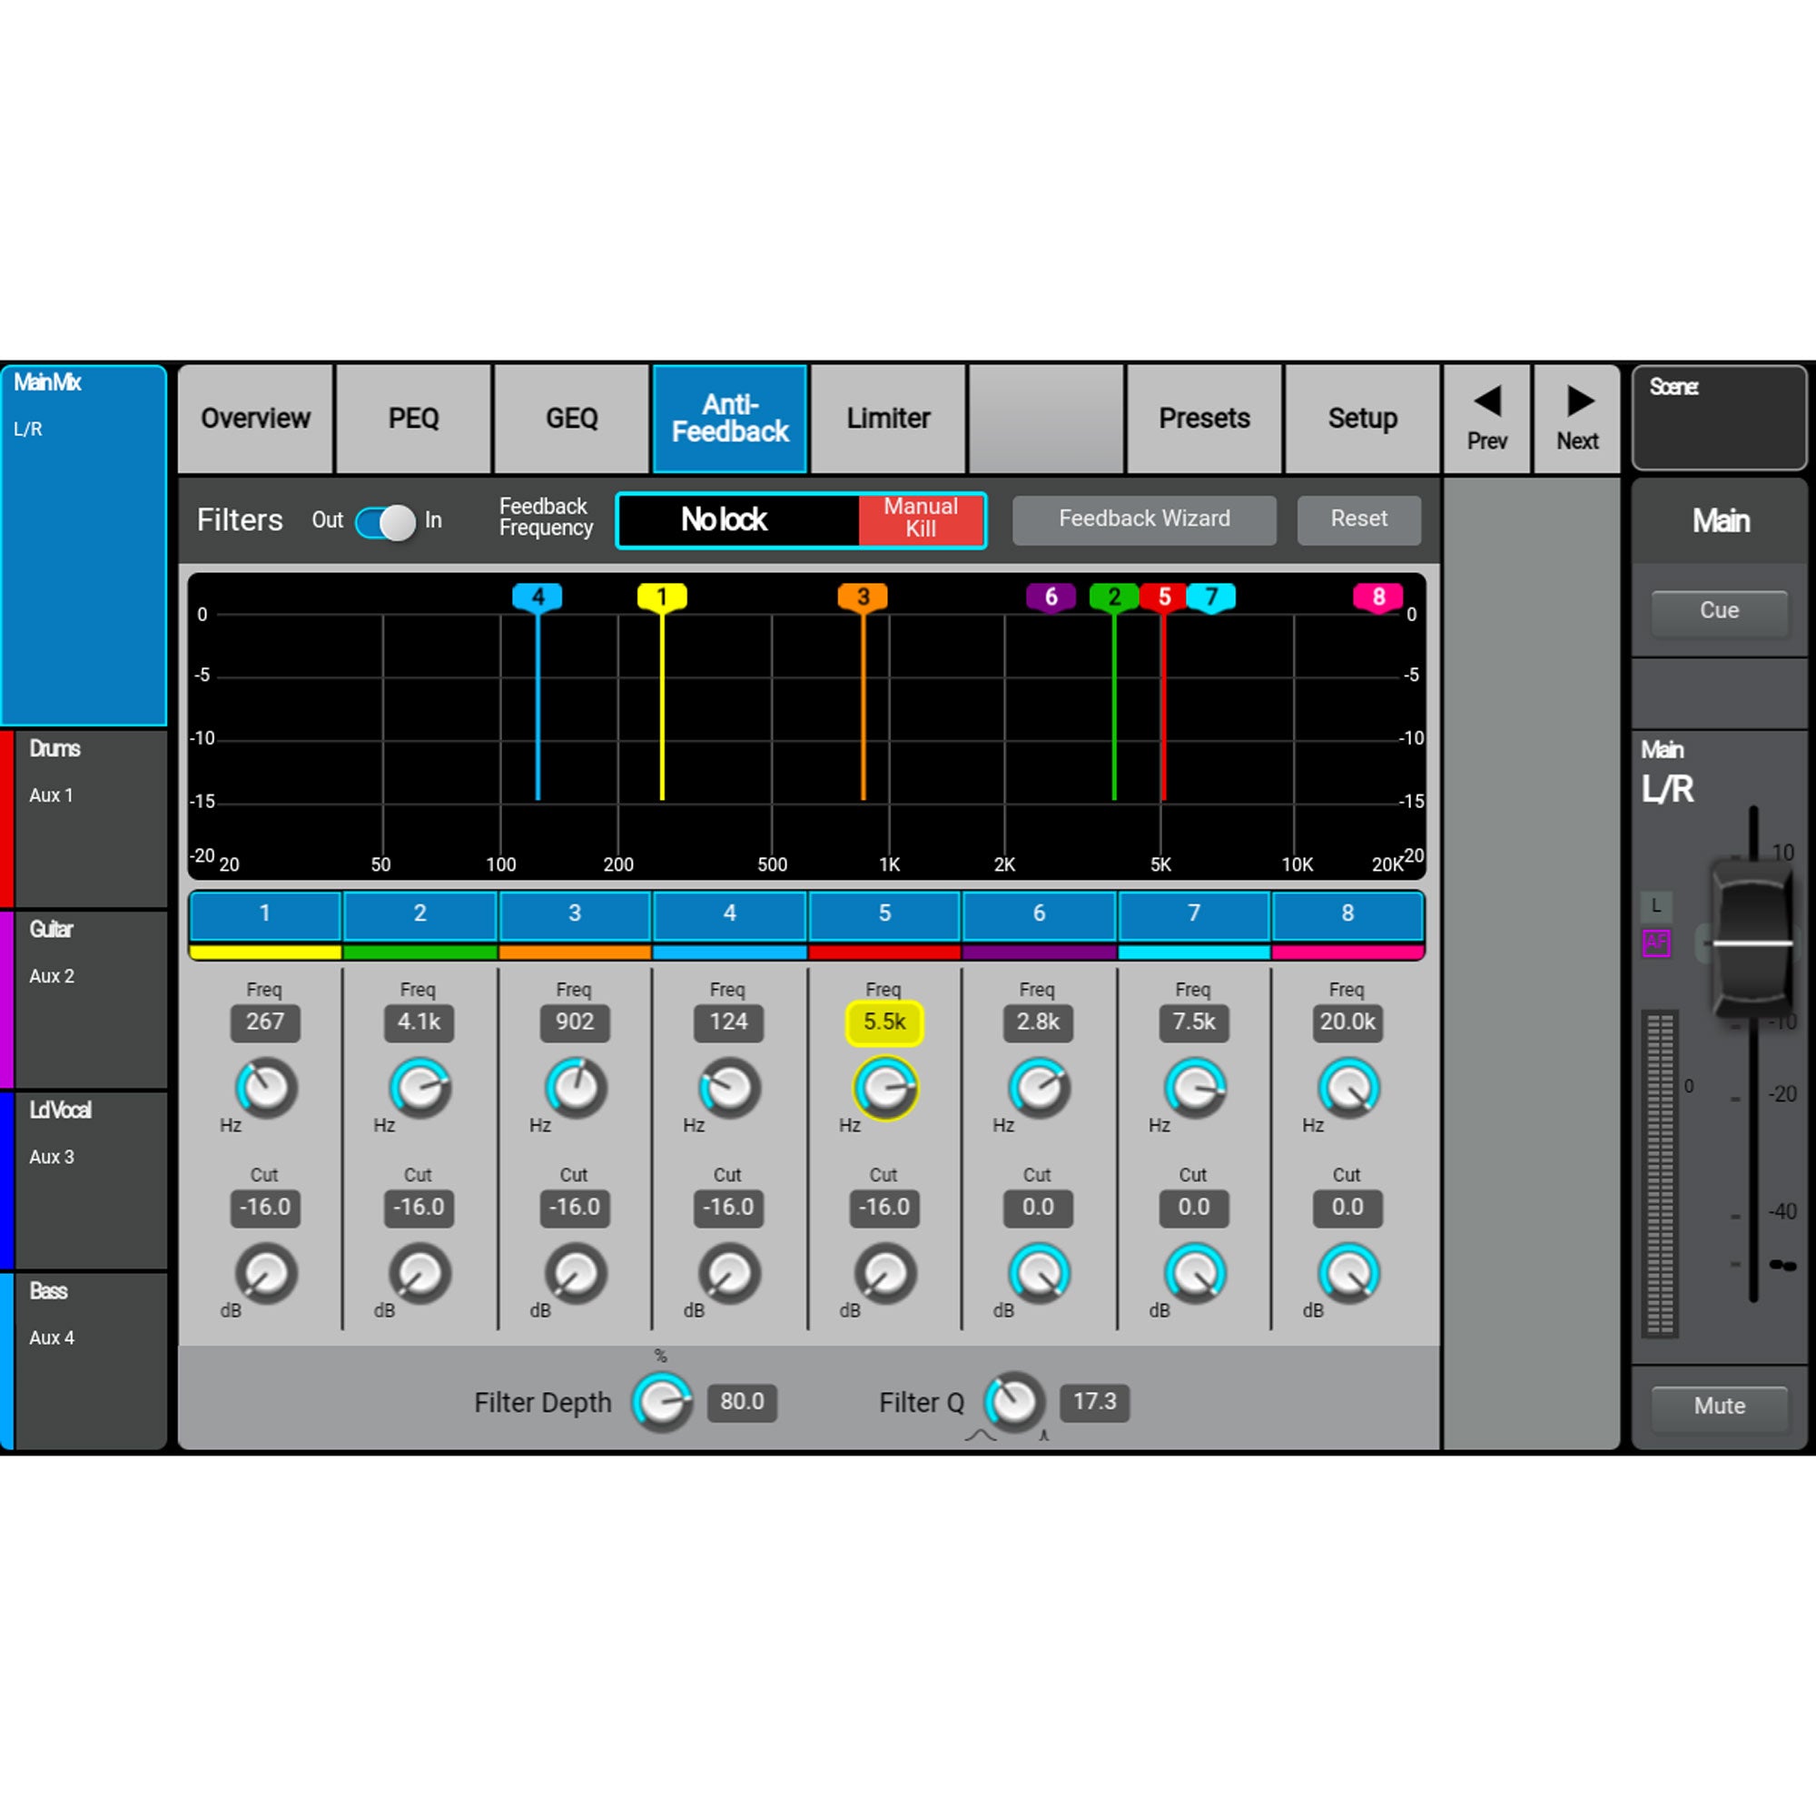The height and width of the screenshot is (1816, 1816).
Task: Adjust the Freq knob on filter 1
Action: click(264, 1091)
